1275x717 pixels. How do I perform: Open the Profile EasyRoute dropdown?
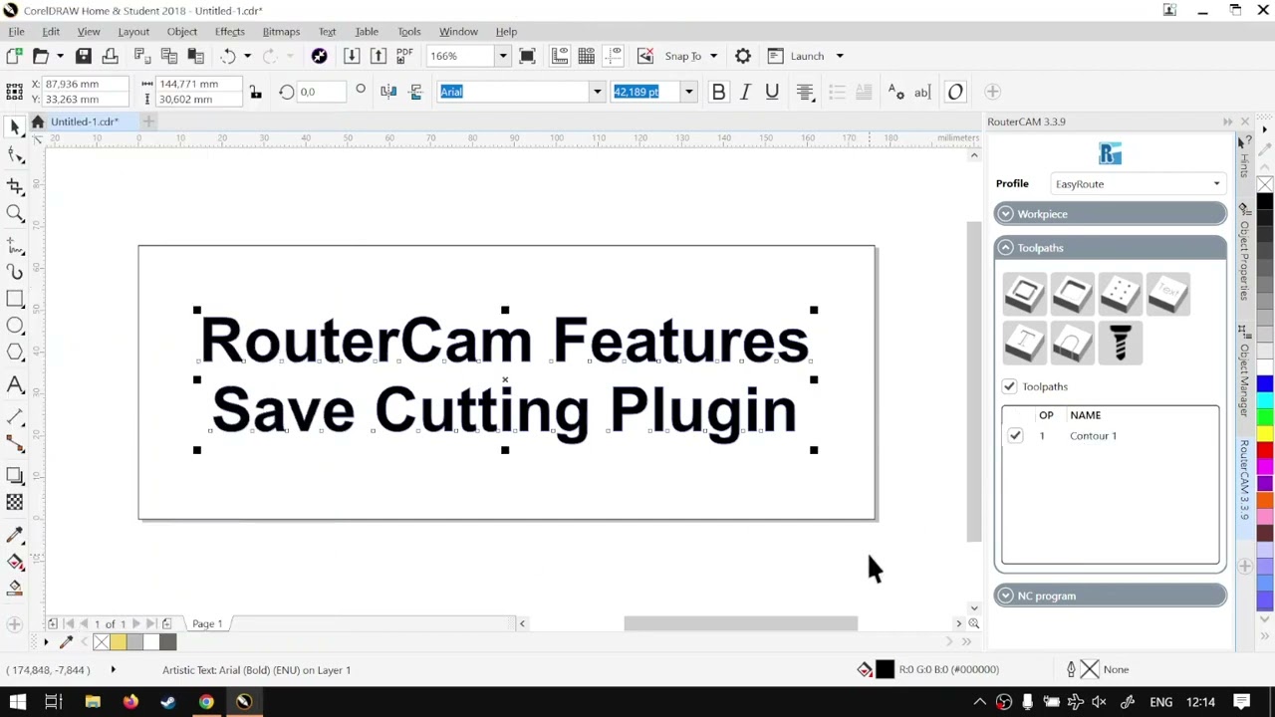click(x=1139, y=184)
